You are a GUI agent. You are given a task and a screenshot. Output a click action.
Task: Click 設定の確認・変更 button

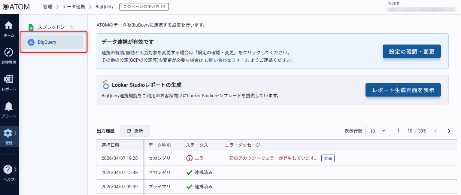[x=412, y=52]
